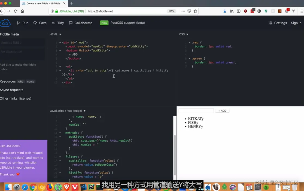Open the Firefox library
The width and height of the screenshot is (304, 191).
[232, 11]
